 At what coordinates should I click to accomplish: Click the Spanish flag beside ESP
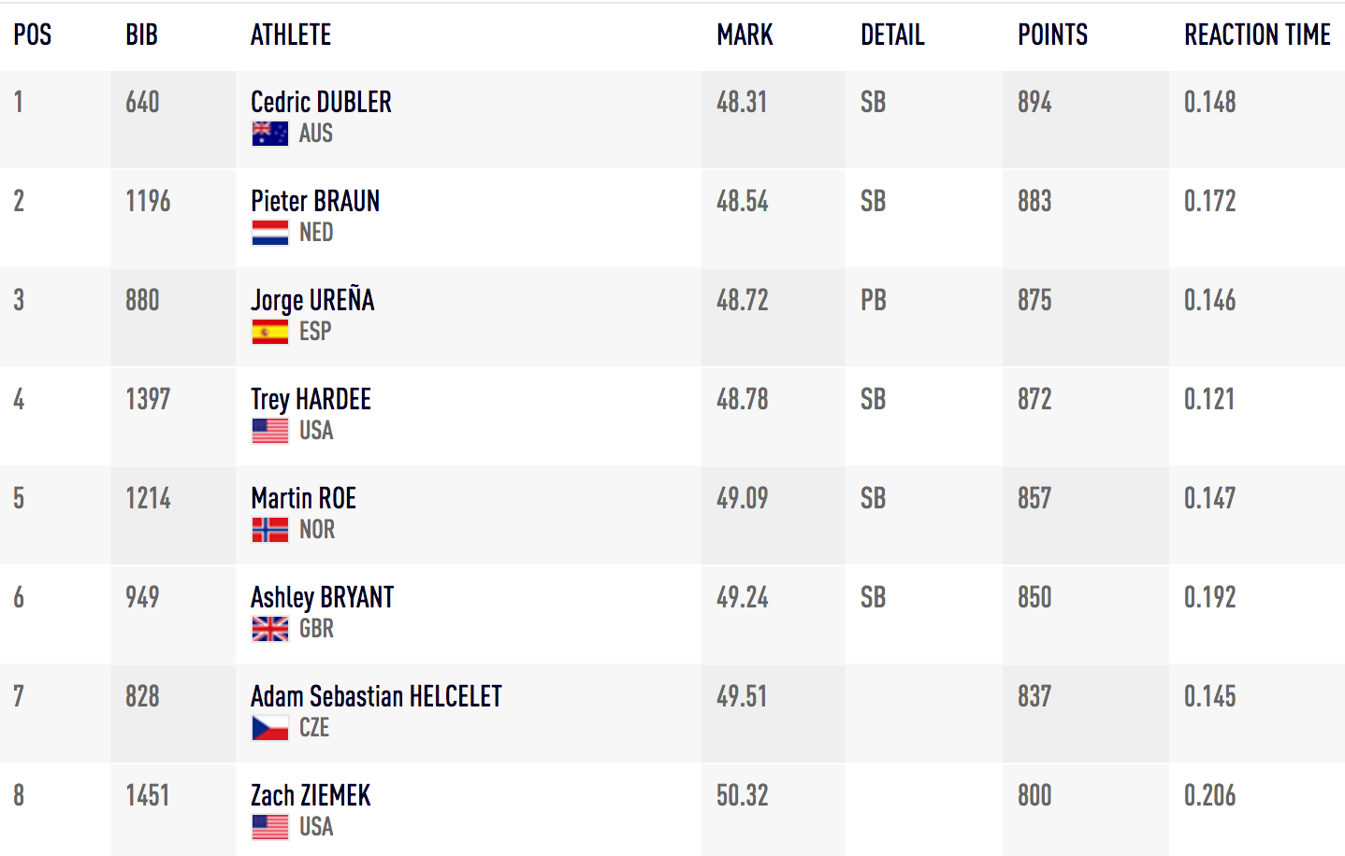(269, 332)
